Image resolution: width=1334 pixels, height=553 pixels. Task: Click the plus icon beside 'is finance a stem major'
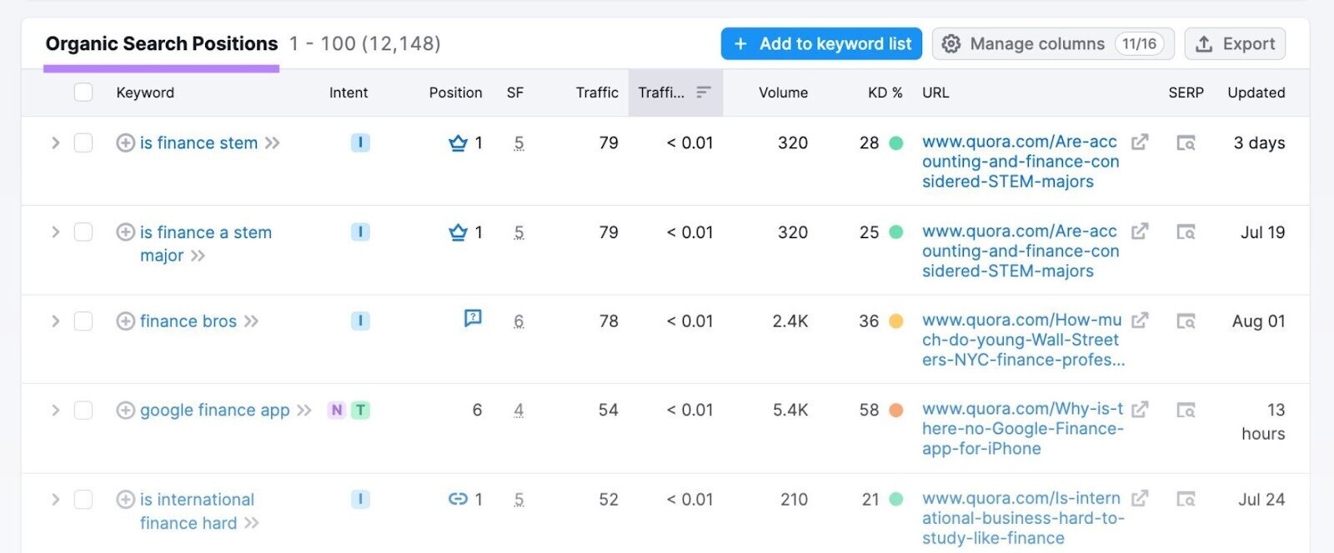tap(125, 232)
